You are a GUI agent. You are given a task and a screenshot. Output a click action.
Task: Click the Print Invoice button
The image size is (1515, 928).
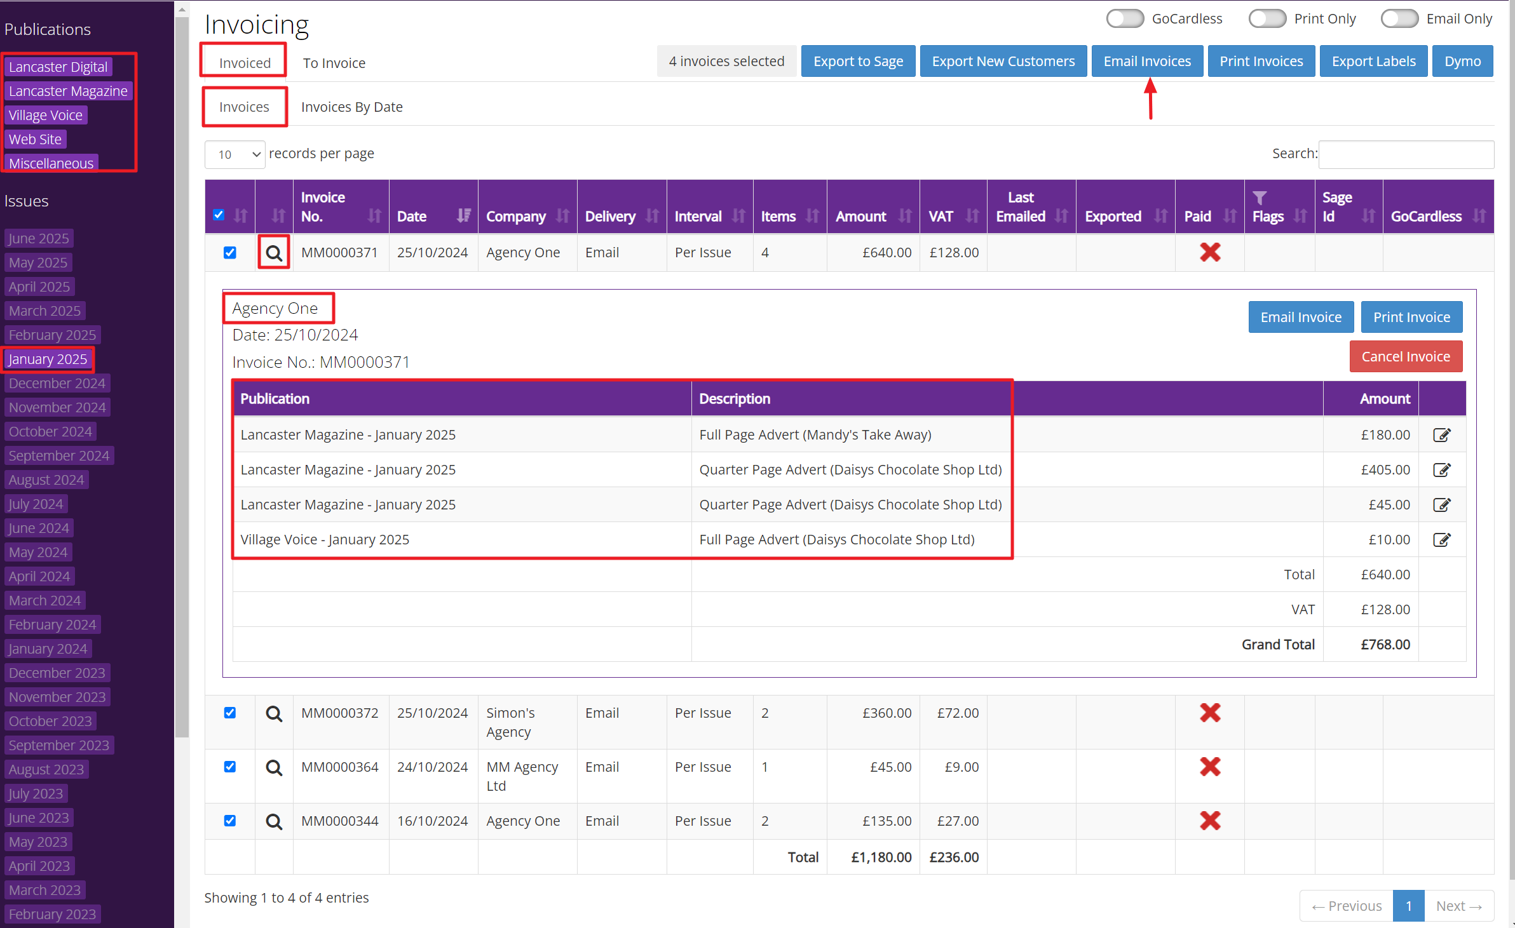pos(1411,317)
